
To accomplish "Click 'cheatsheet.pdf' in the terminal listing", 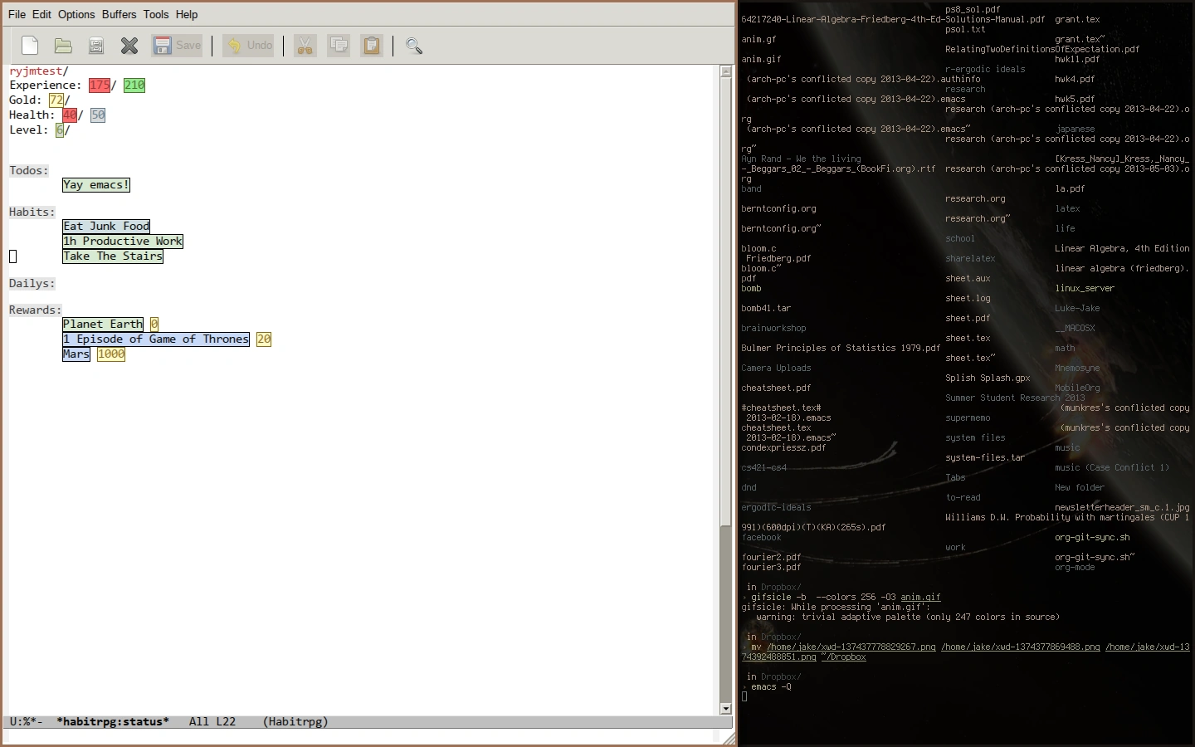I will 776,388.
